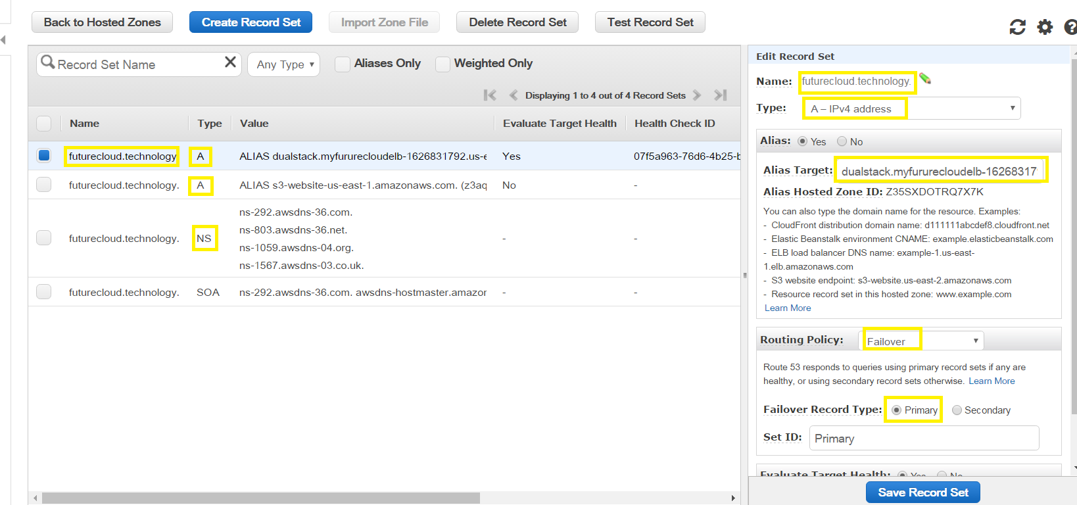Toggle the Weighted Only checkbox
1077x505 pixels.
tap(443, 64)
